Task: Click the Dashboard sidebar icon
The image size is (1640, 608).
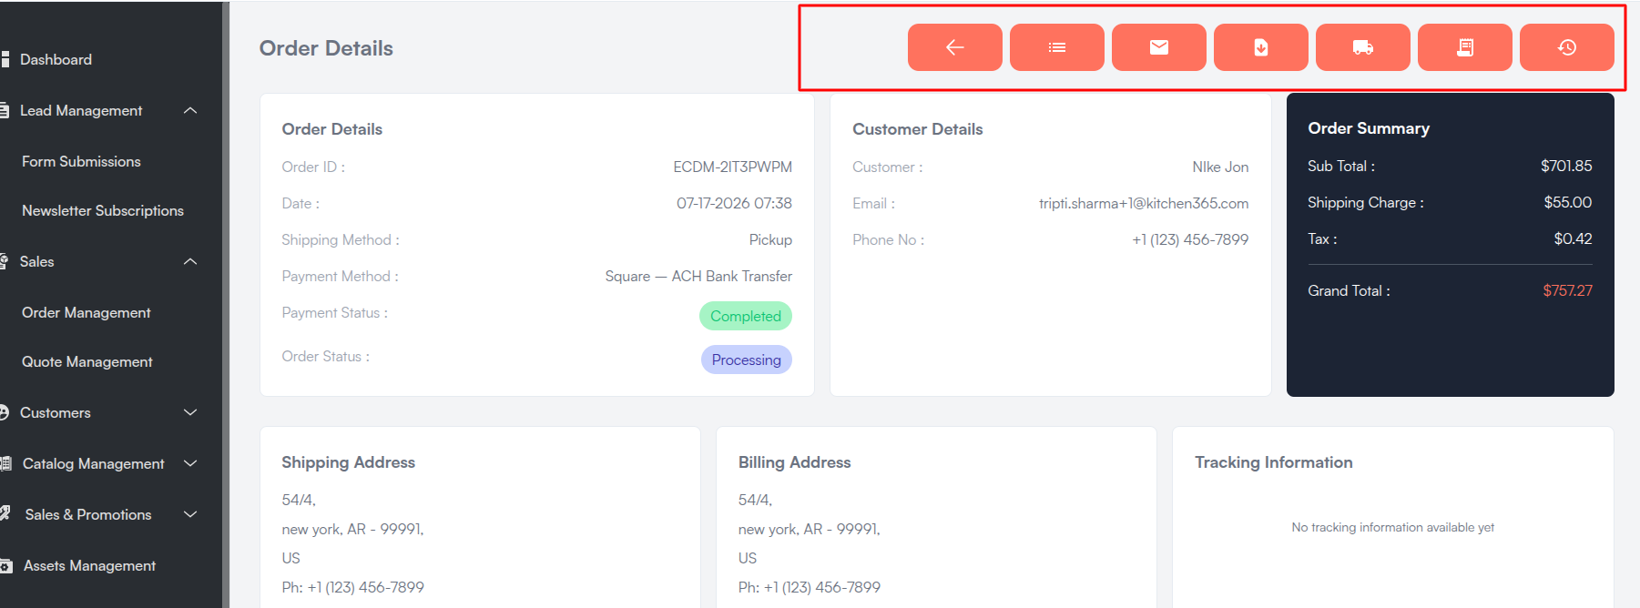Action: (5, 59)
